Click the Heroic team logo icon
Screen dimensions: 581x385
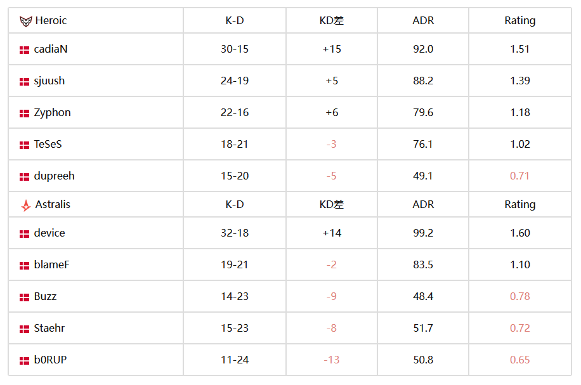click(x=25, y=21)
